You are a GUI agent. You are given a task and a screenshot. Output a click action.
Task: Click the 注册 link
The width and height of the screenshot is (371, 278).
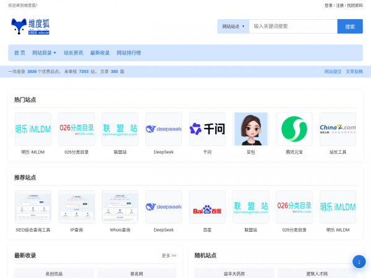click(339, 6)
